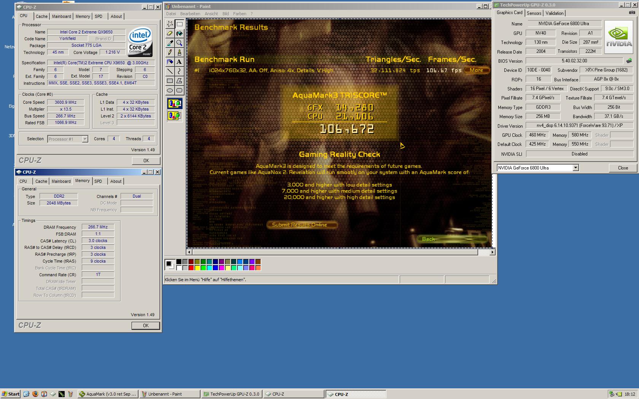Open the Farben menu in Paint

click(x=240, y=14)
